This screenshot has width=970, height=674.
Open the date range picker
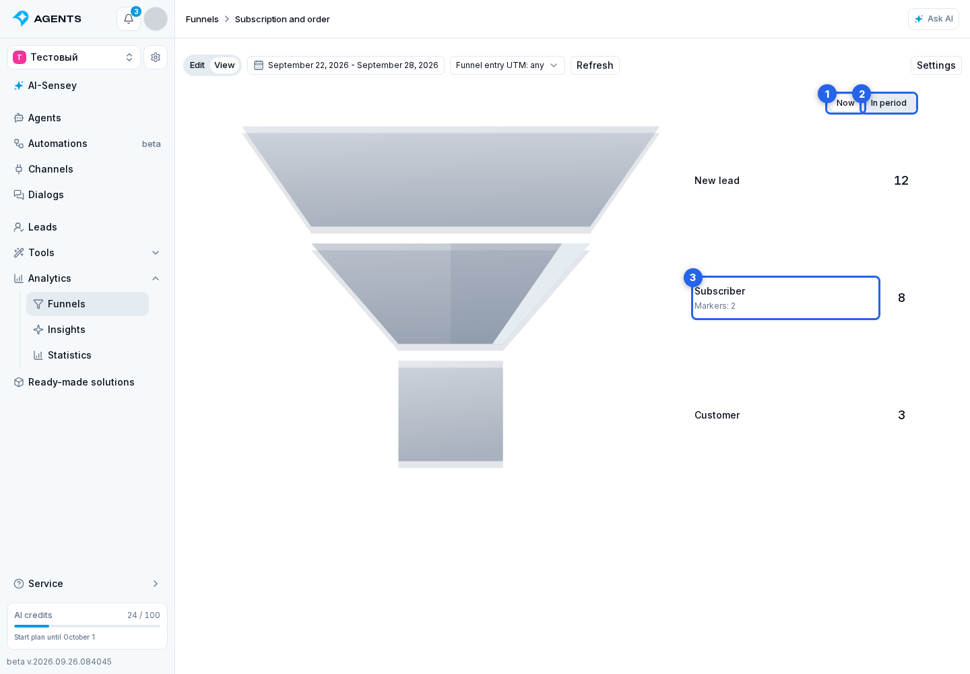point(346,65)
